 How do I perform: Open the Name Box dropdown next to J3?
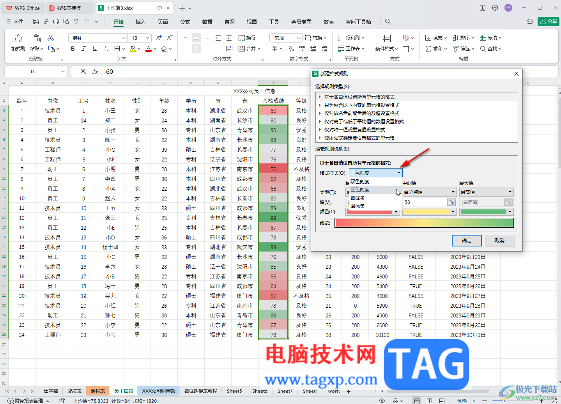point(63,72)
